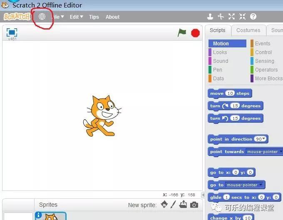
Task: Select the Duplicate stamp tool
Action: click(x=210, y=17)
